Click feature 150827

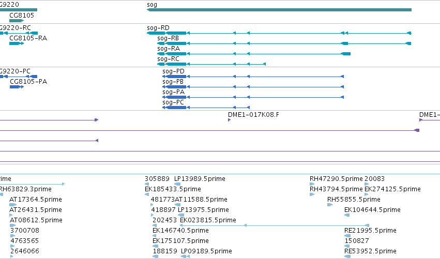click(347, 246)
